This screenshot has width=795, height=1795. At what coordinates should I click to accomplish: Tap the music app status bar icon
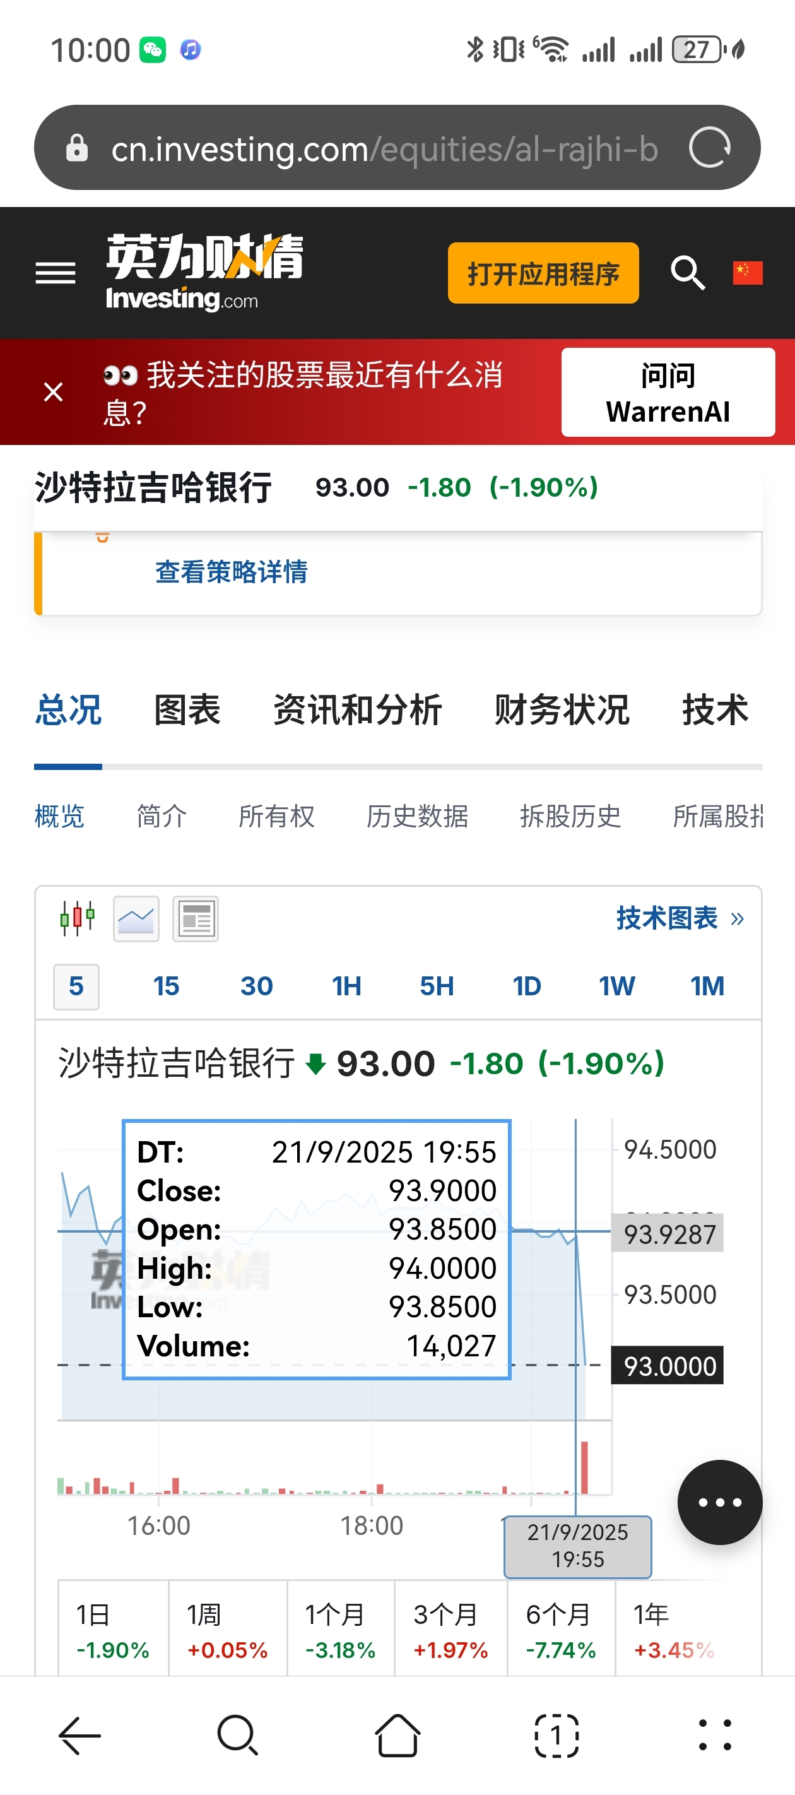[190, 49]
